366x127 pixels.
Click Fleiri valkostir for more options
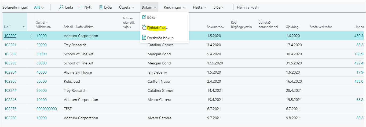point(248,7)
